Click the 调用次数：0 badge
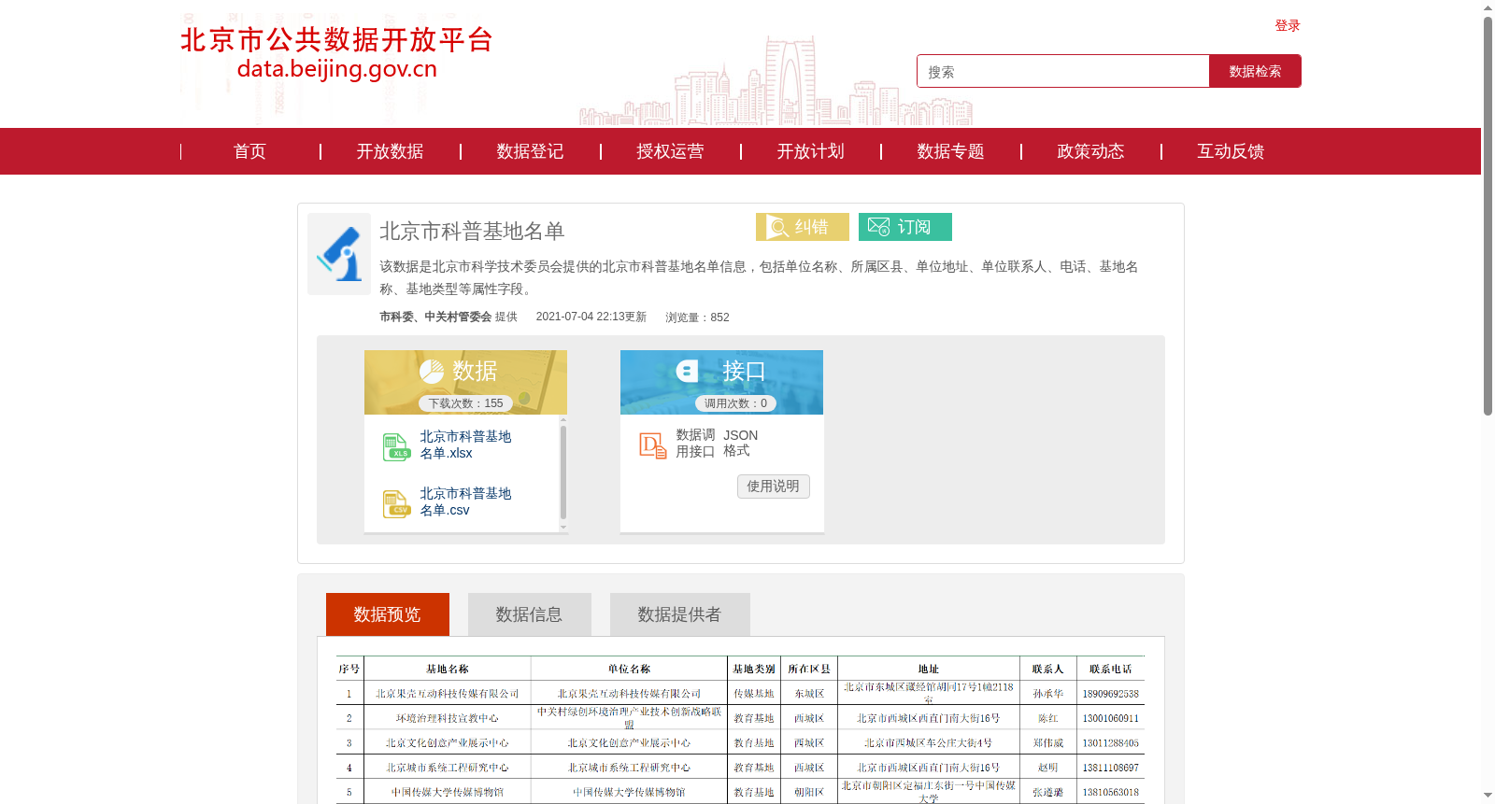The height and width of the screenshot is (804, 1495). tap(735, 403)
